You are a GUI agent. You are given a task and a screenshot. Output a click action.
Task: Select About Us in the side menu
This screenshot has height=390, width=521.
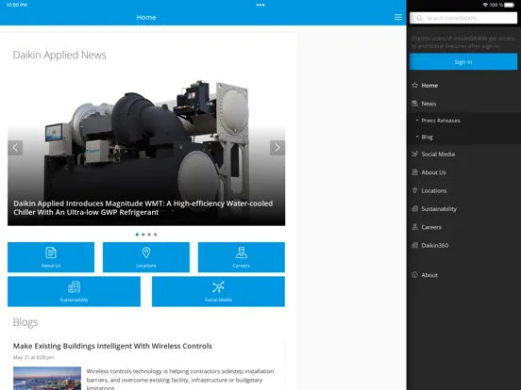point(433,172)
